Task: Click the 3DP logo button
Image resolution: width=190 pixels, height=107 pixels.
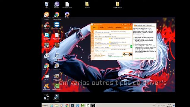Action: (x=126, y=54)
